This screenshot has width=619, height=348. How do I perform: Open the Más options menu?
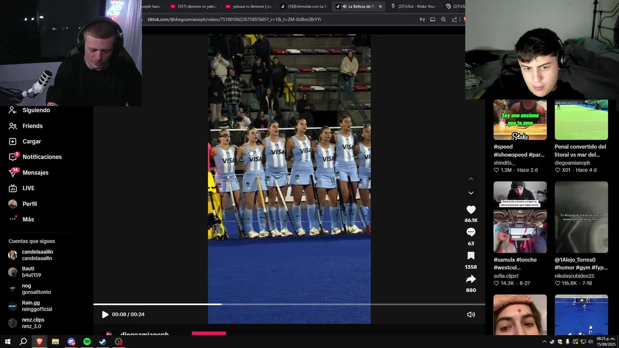click(x=28, y=219)
